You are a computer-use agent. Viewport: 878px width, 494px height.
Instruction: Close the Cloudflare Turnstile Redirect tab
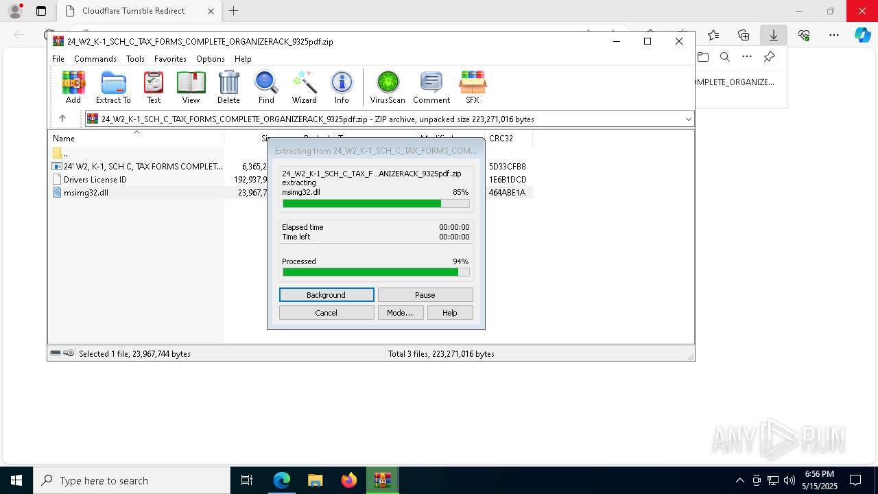point(211,11)
